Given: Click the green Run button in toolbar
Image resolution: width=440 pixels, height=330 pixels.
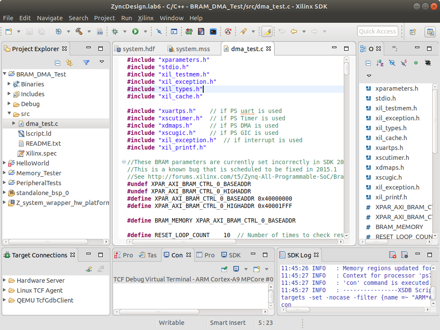Looking at the screenshot, I should pyautogui.click(x=135, y=31).
